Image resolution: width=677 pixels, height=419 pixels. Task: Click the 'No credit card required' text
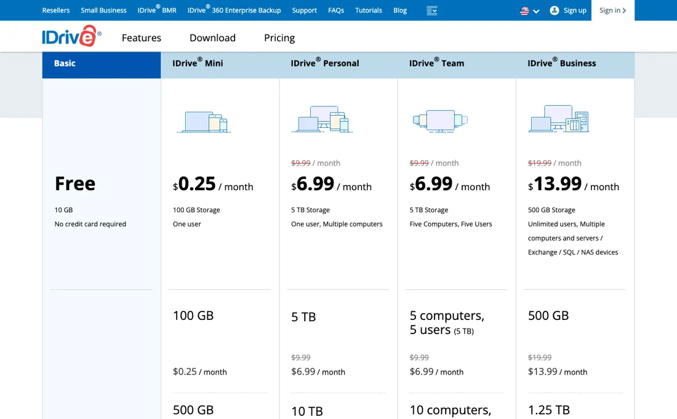(x=90, y=224)
